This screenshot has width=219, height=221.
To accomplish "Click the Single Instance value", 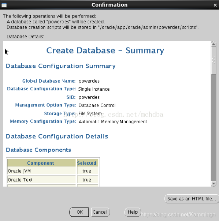I will pos(94,89).
